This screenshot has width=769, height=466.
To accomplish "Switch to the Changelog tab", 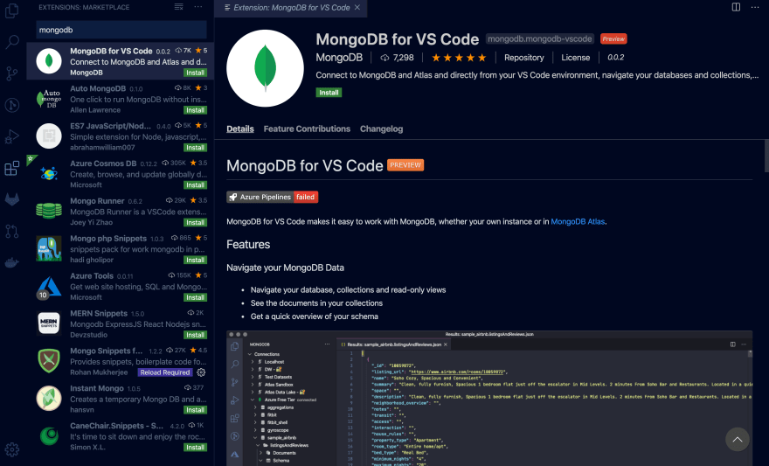I will [x=382, y=129].
